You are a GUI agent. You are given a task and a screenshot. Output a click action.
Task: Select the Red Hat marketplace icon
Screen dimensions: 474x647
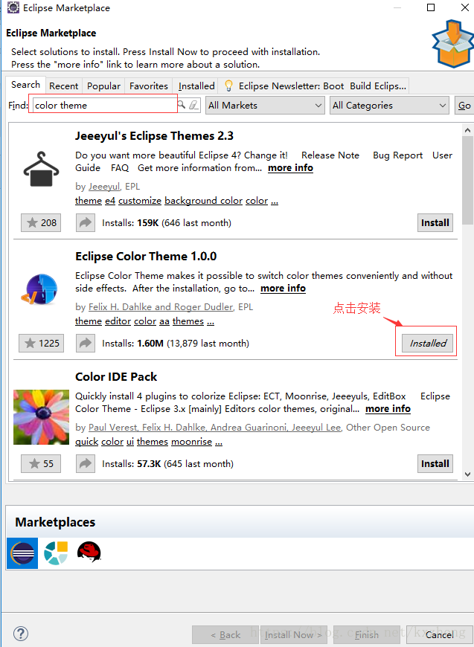point(89,552)
